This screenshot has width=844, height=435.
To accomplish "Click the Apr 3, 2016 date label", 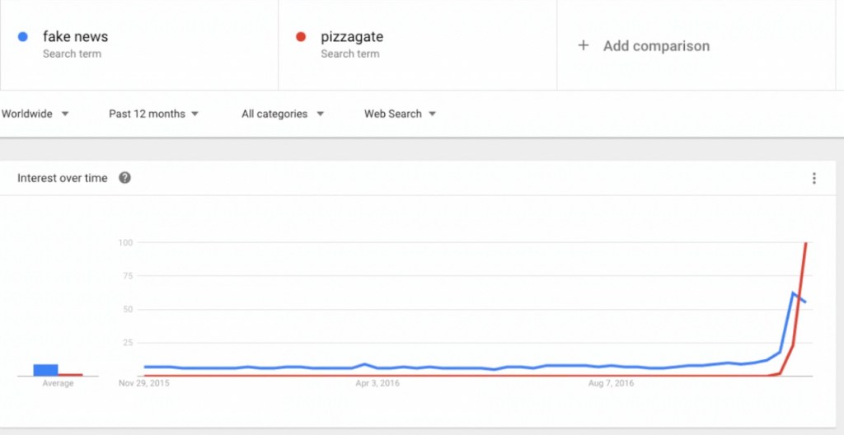I will 377,383.
